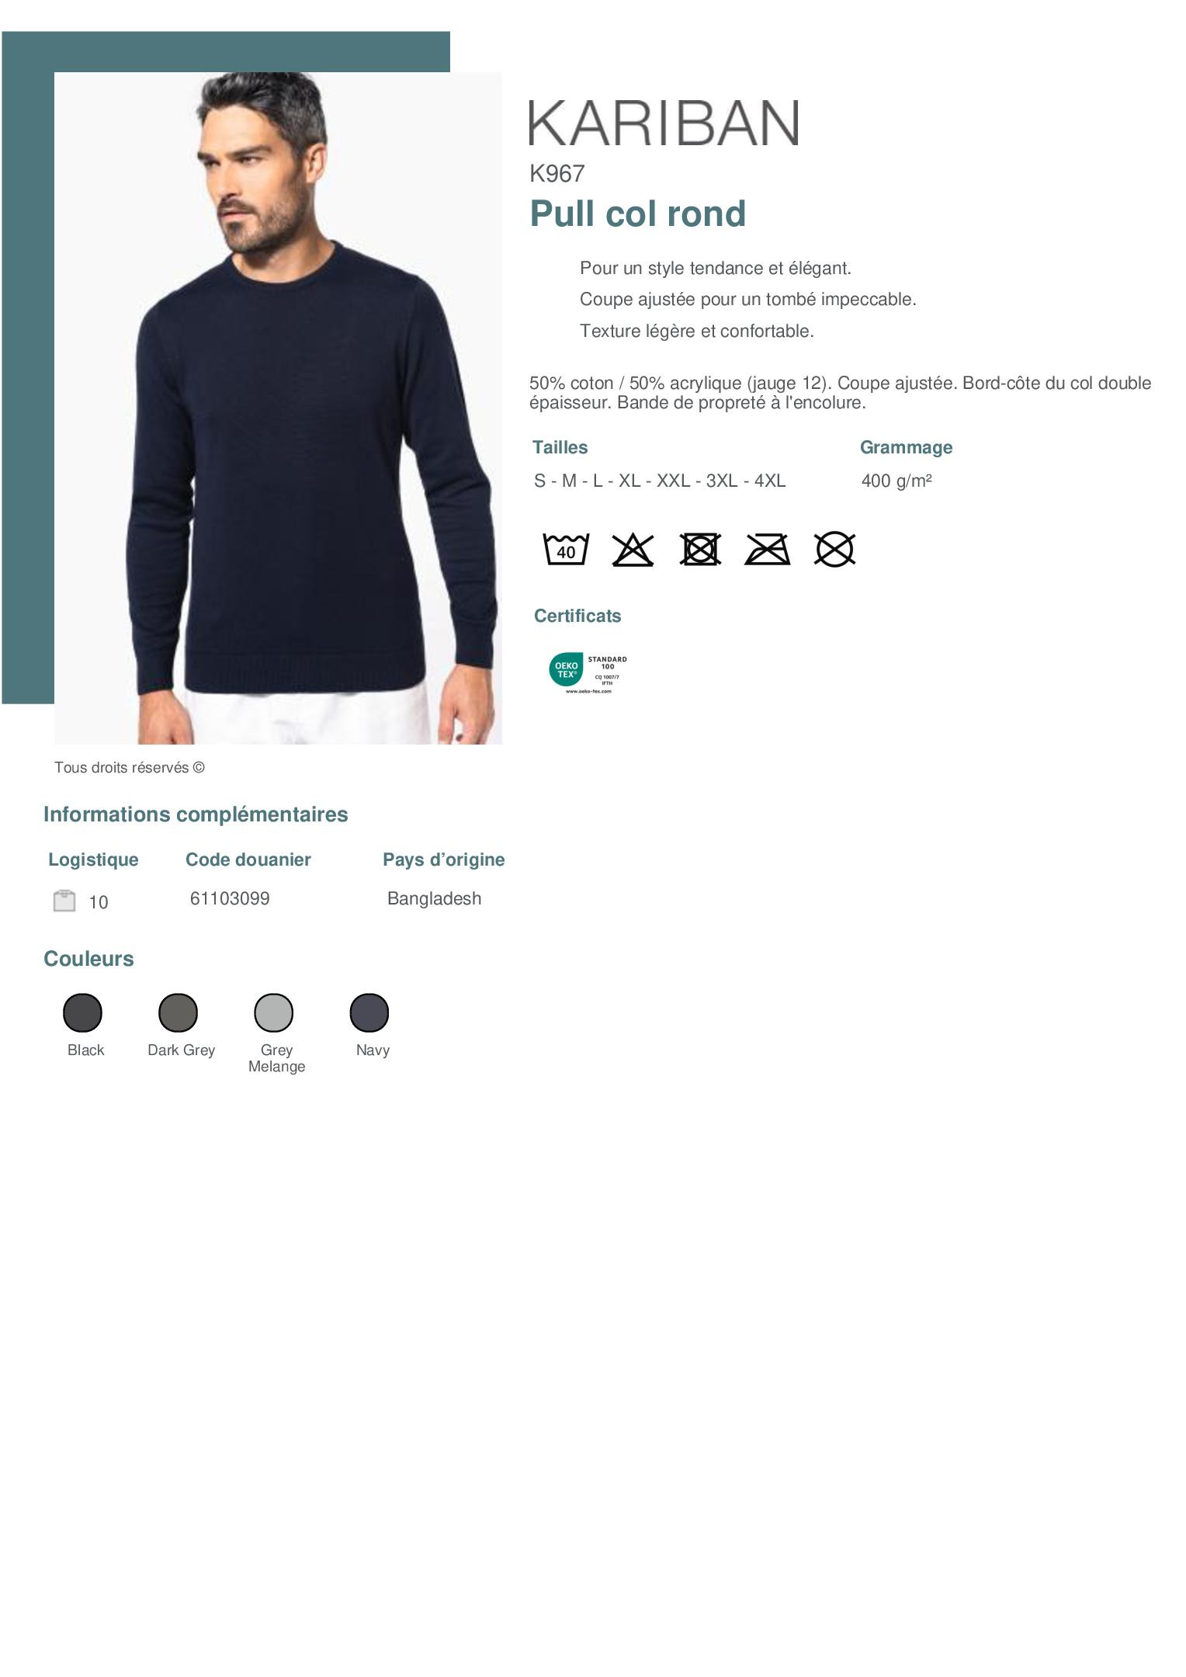Click the do not iron icon
The width and height of the screenshot is (1186, 1677).
767,549
